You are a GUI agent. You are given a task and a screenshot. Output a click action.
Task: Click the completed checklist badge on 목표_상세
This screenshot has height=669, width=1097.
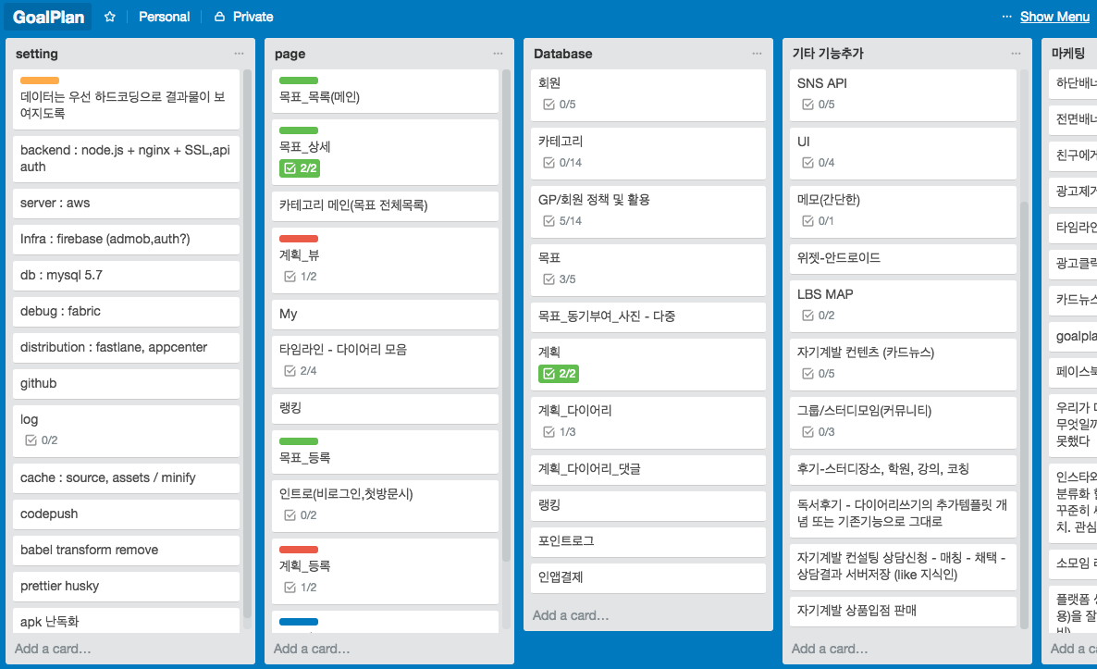[x=298, y=168]
